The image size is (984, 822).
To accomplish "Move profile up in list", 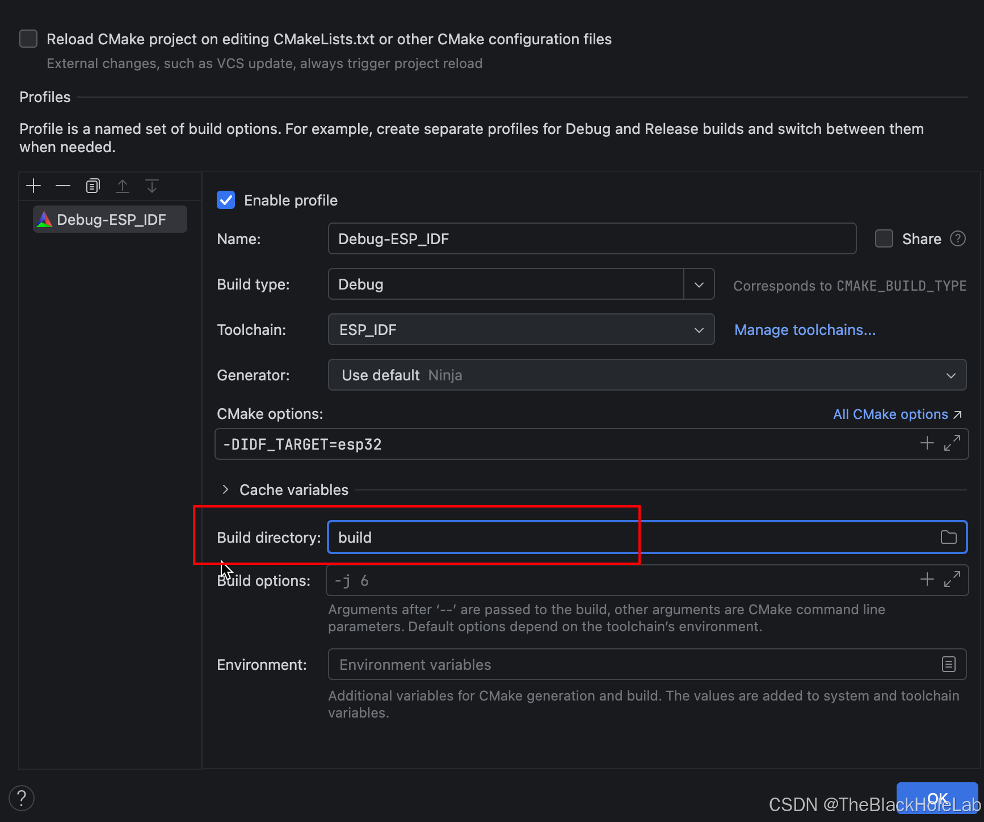I will pos(123,186).
